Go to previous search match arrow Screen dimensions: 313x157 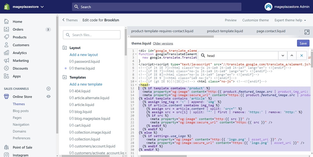[x=292, y=56]
